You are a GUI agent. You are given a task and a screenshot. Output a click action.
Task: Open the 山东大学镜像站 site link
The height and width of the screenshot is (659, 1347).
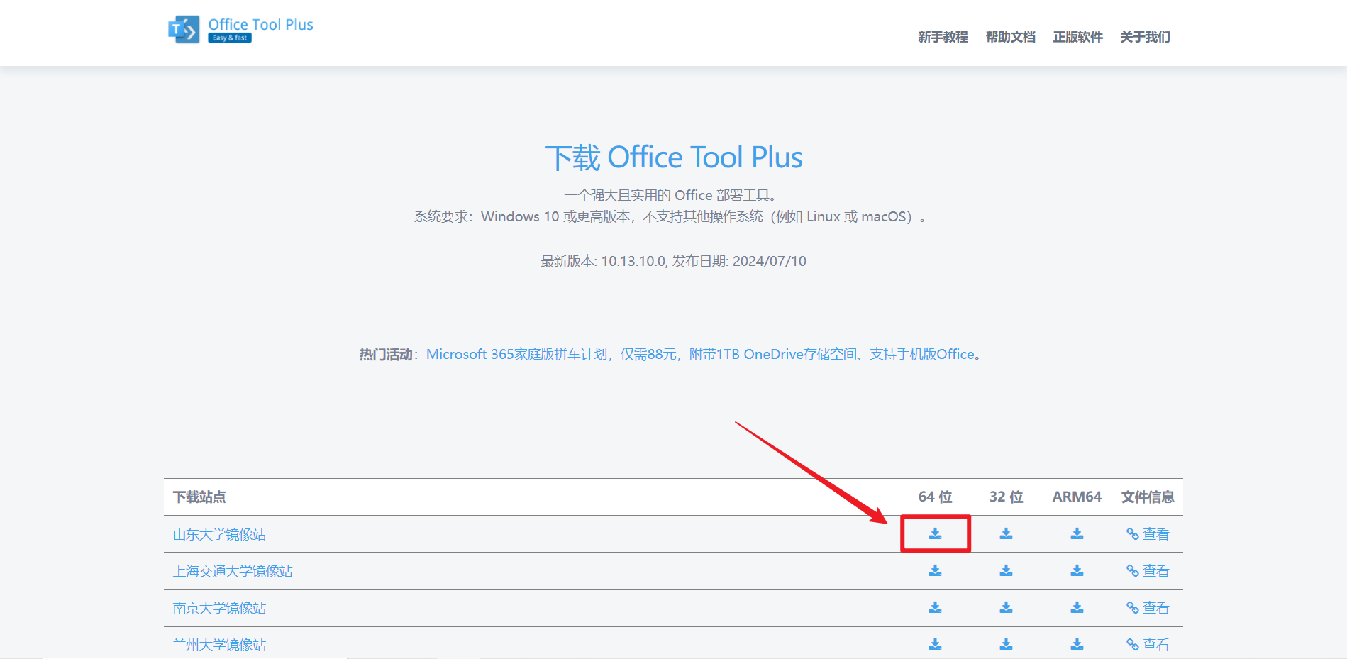[220, 534]
